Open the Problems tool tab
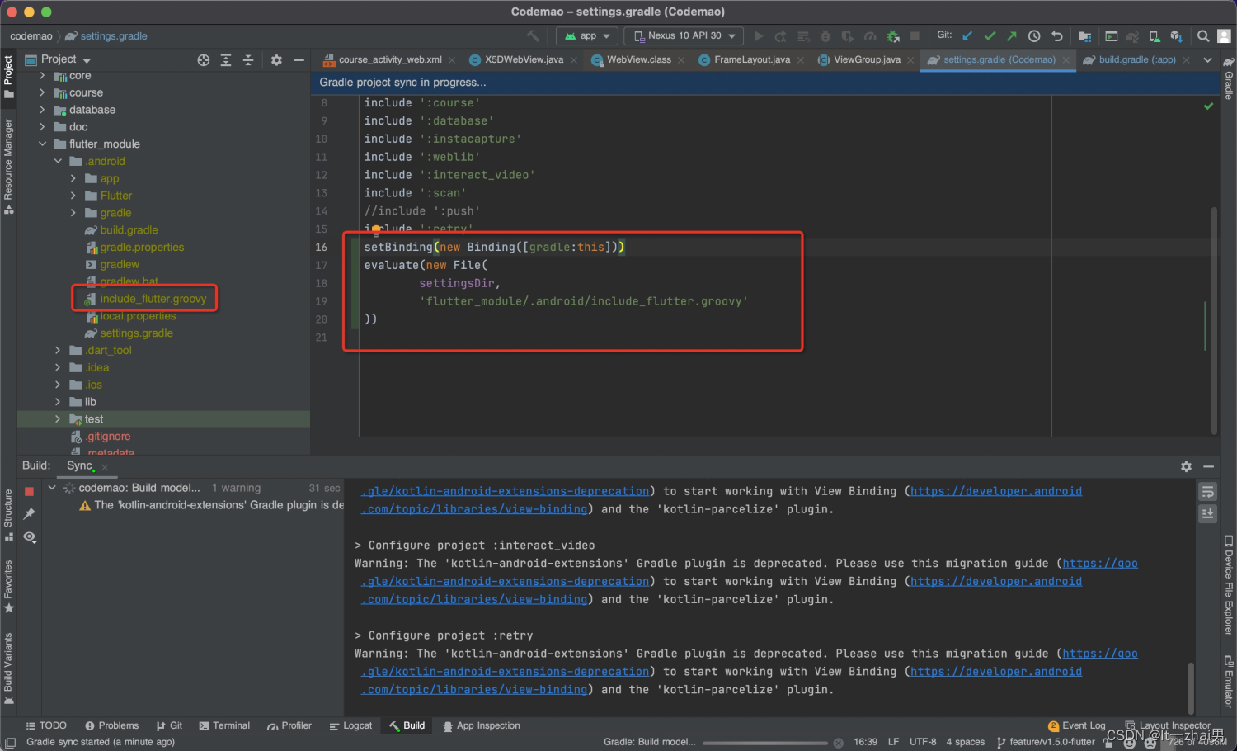 [x=112, y=725]
